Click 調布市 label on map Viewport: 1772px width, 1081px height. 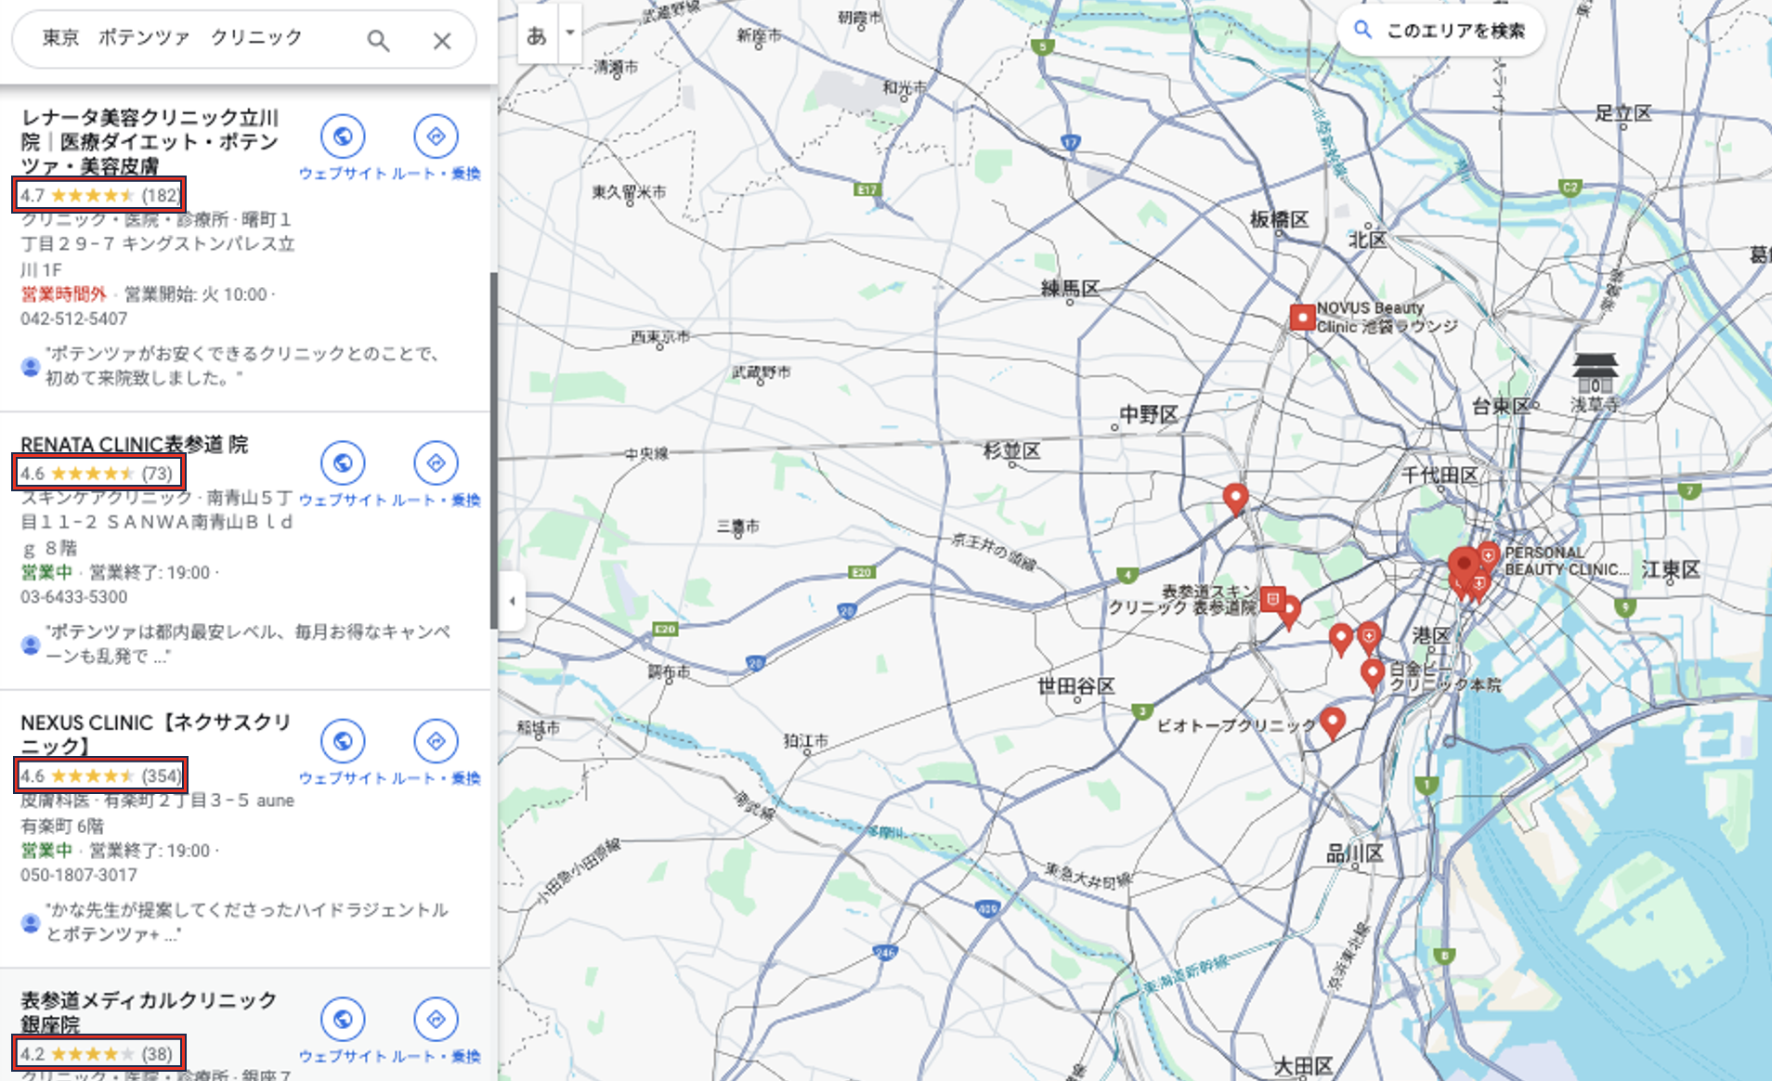click(669, 671)
